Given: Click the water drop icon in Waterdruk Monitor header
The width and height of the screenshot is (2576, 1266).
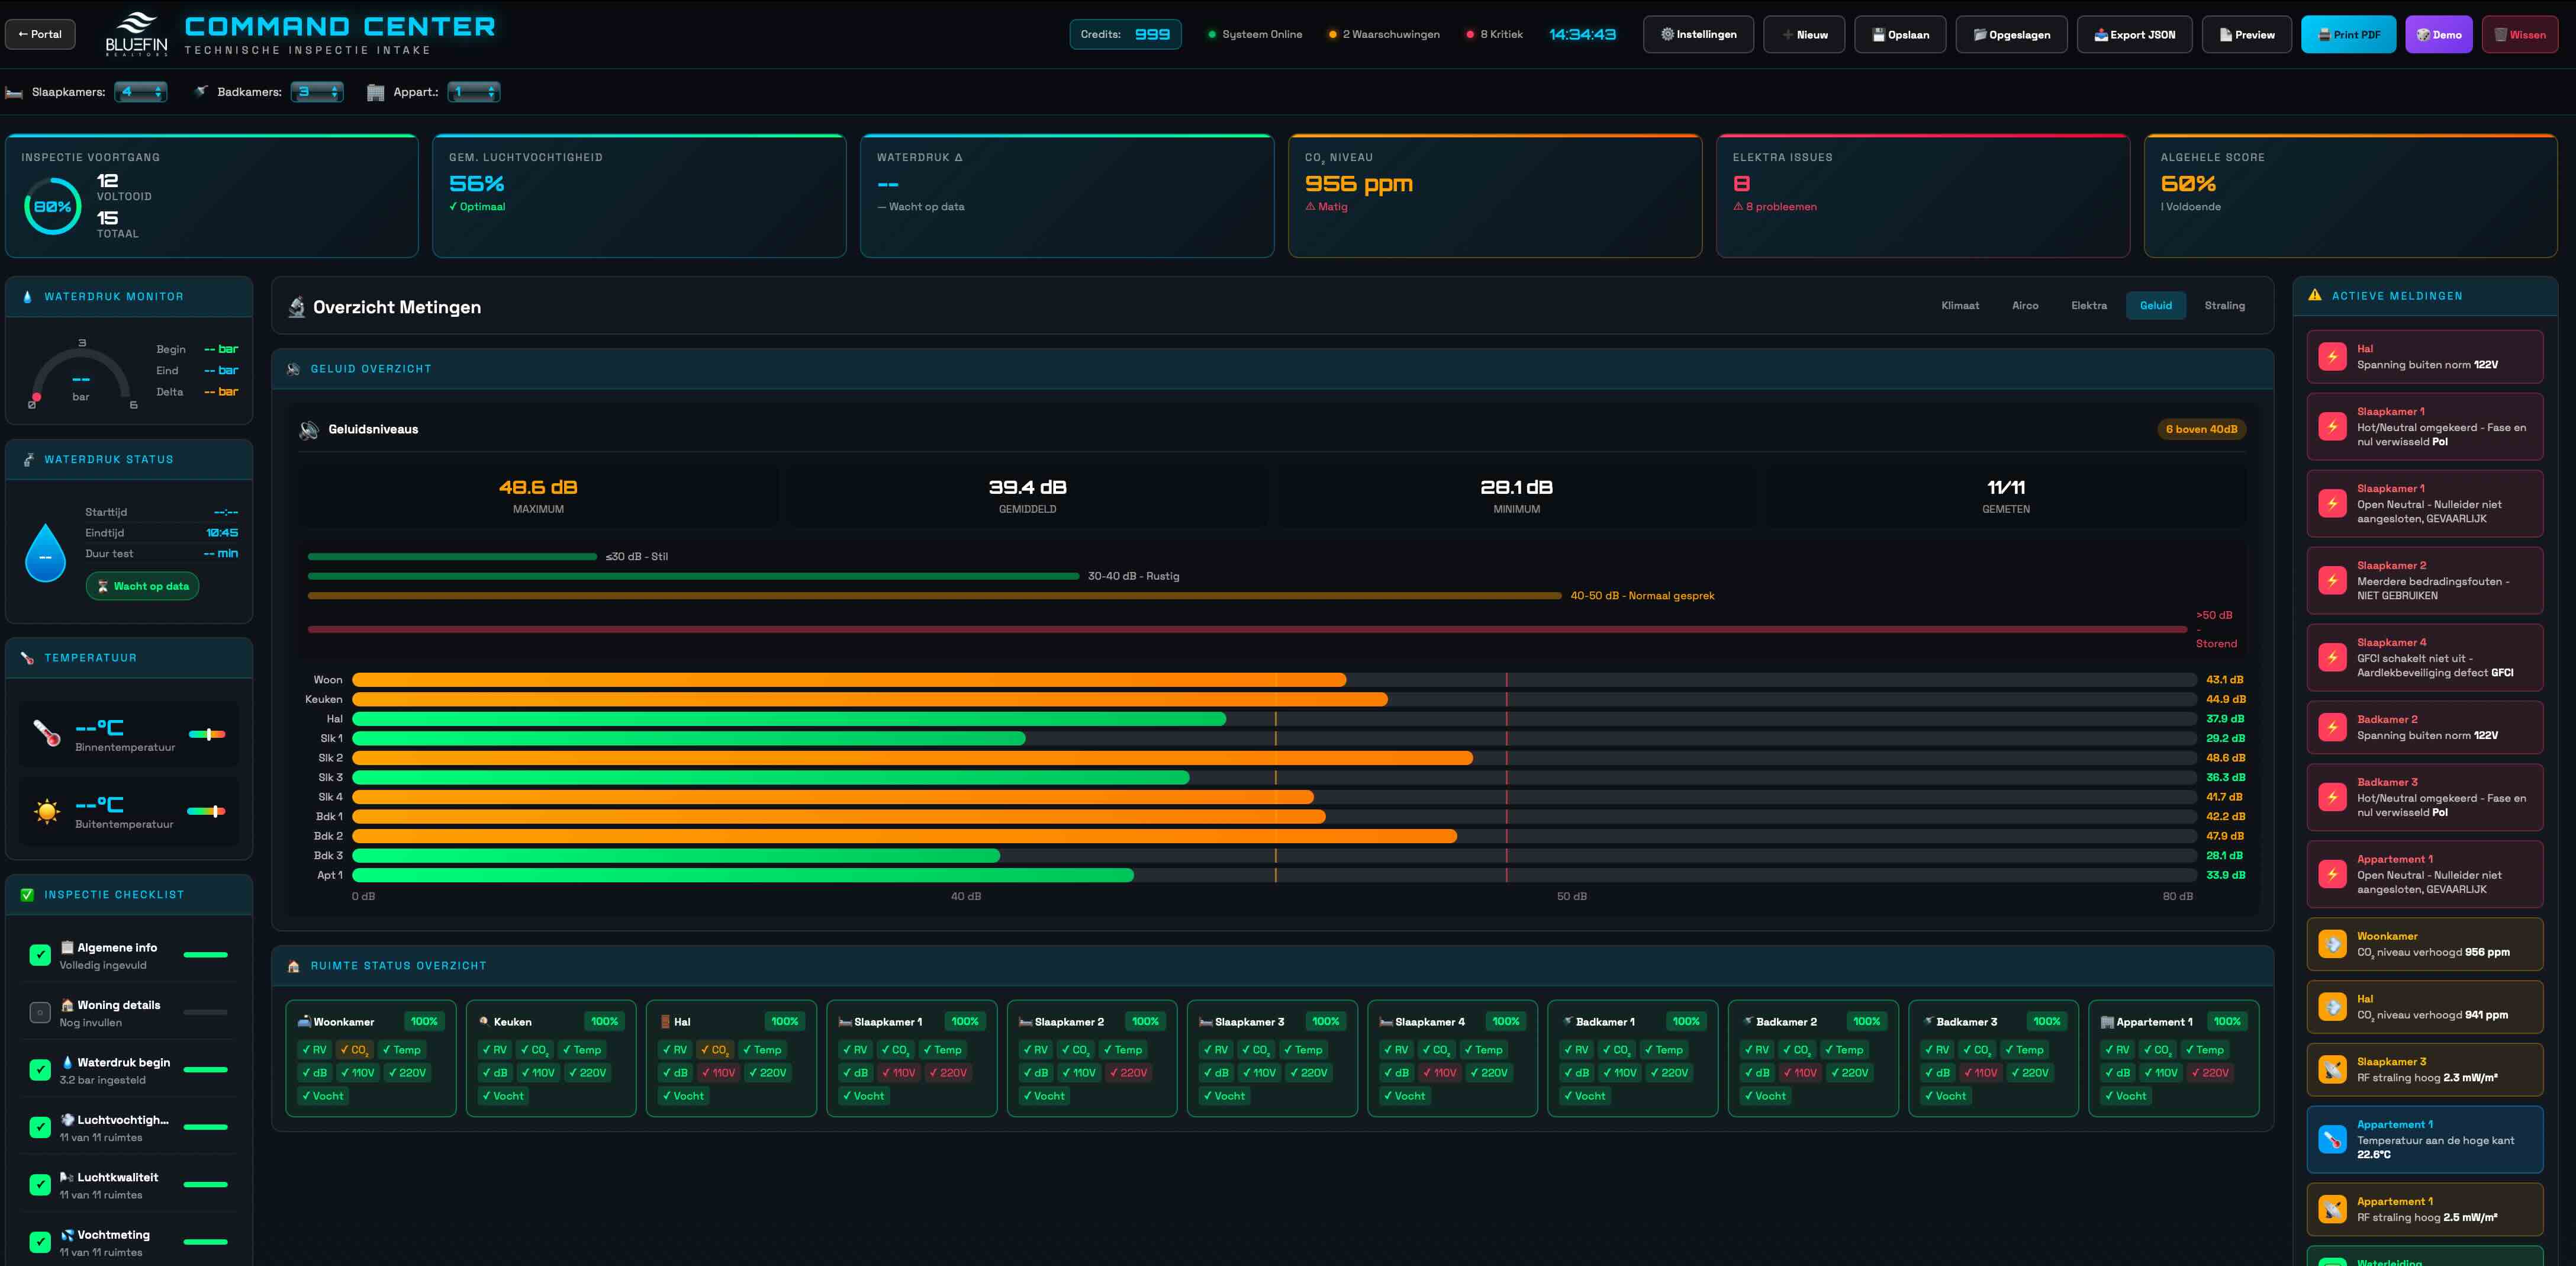Looking at the screenshot, I should click(27, 297).
